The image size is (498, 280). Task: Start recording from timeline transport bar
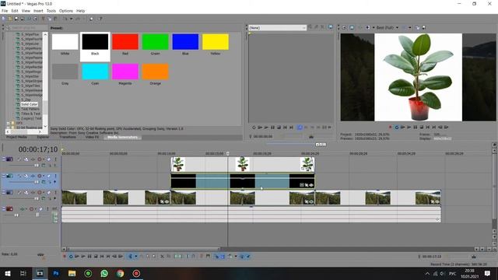click(x=65, y=256)
